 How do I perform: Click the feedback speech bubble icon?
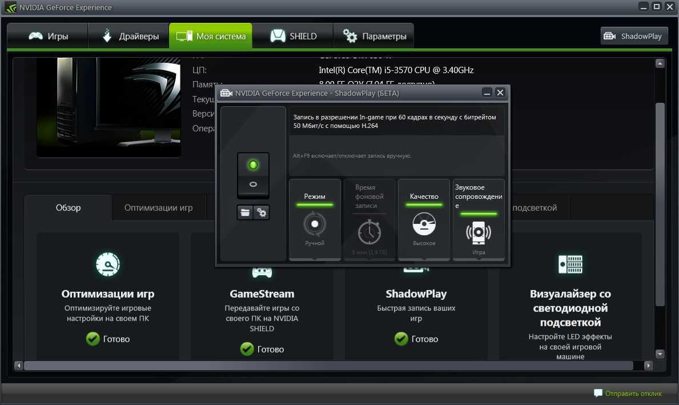598,393
